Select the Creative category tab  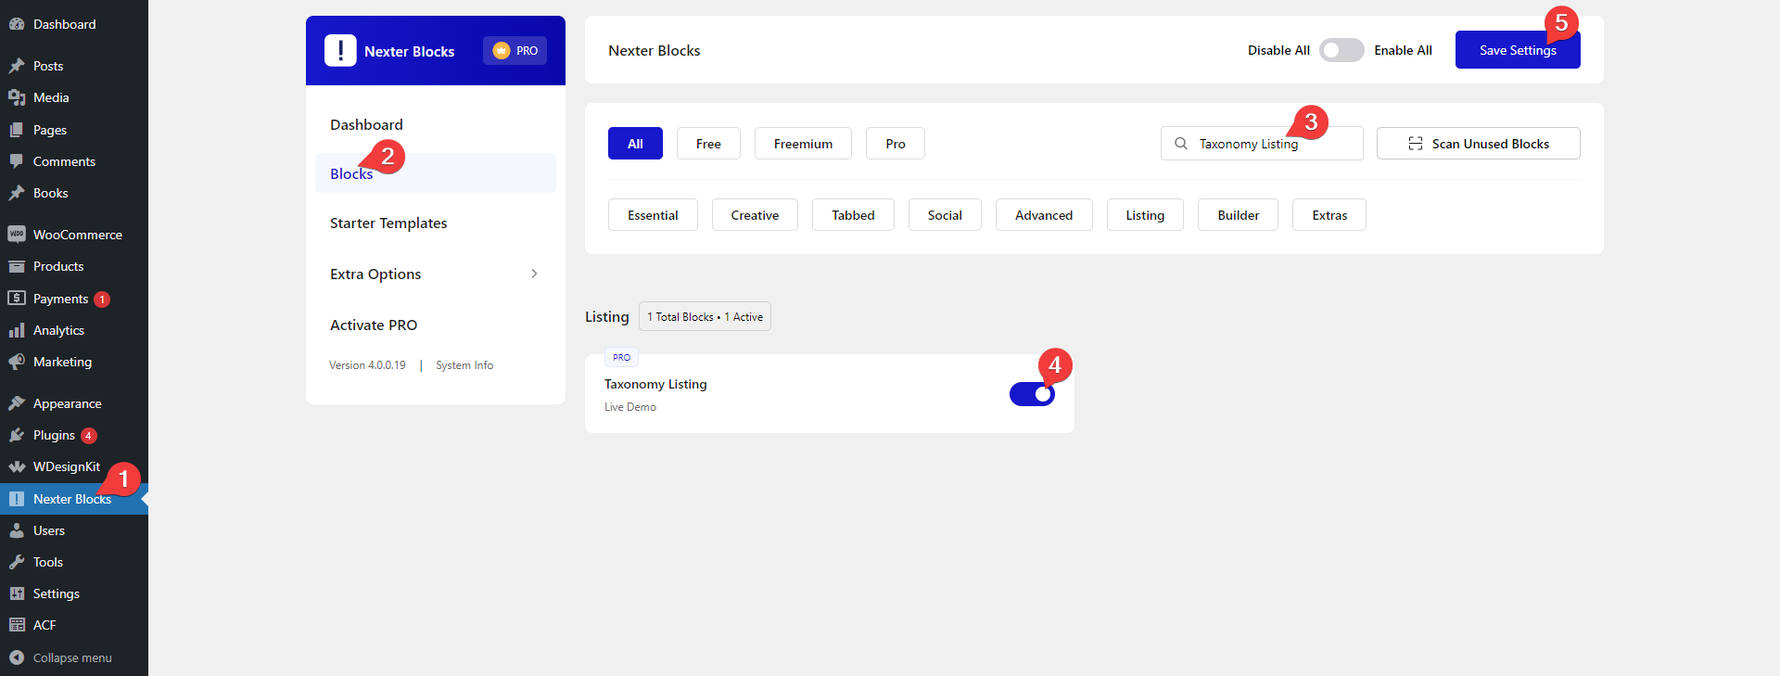[x=754, y=215]
